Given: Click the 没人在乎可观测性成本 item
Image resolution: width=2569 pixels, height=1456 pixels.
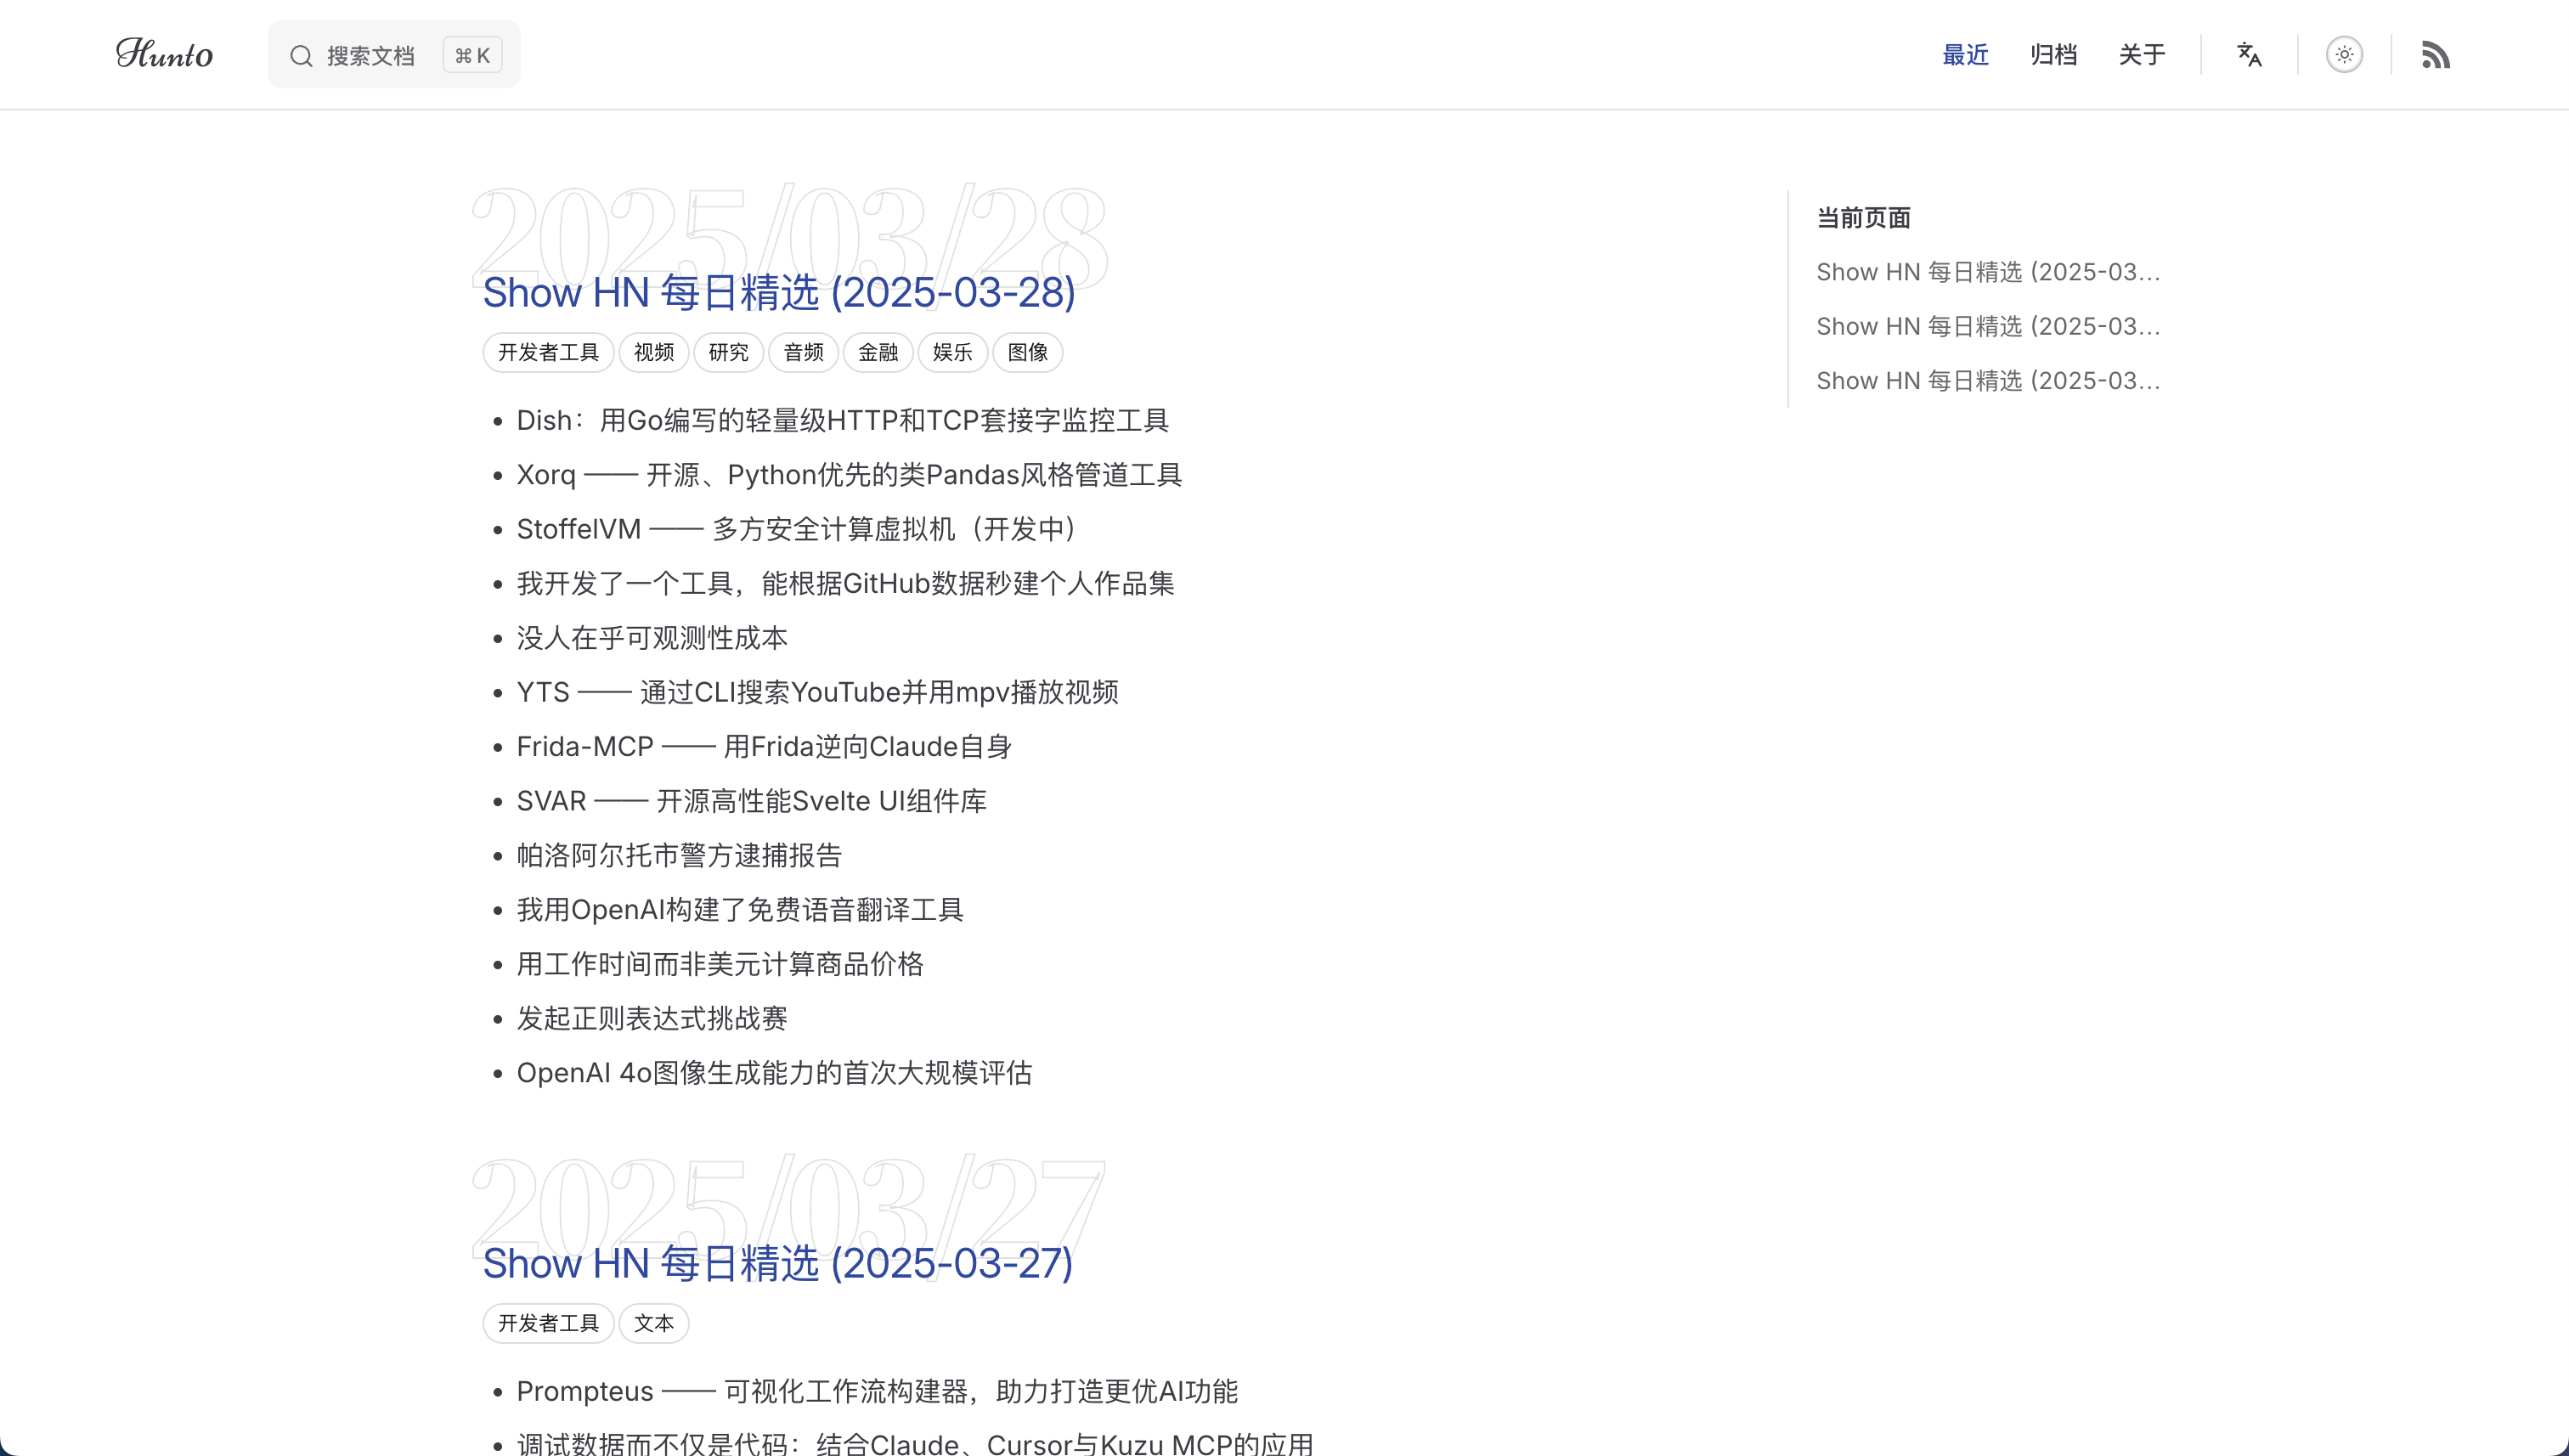Looking at the screenshot, I should click(652, 638).
